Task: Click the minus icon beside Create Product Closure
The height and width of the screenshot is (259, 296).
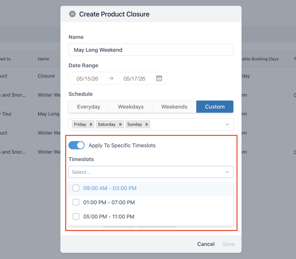Action: (x=72, y=14)
